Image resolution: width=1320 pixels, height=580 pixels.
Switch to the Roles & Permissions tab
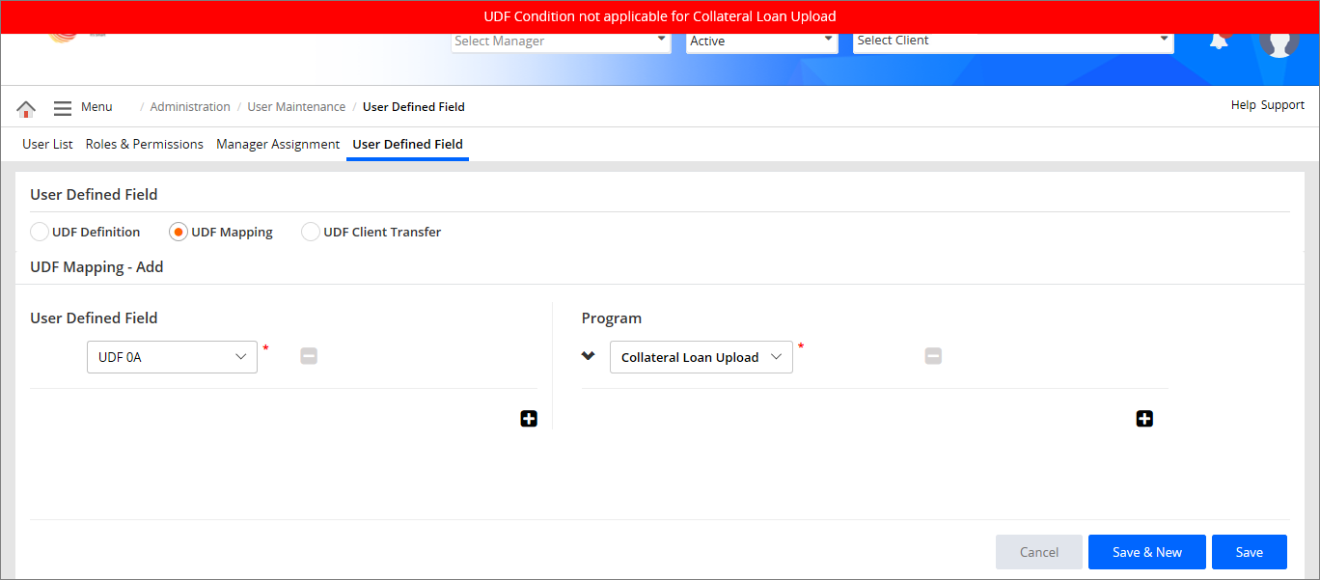point(145,144)
